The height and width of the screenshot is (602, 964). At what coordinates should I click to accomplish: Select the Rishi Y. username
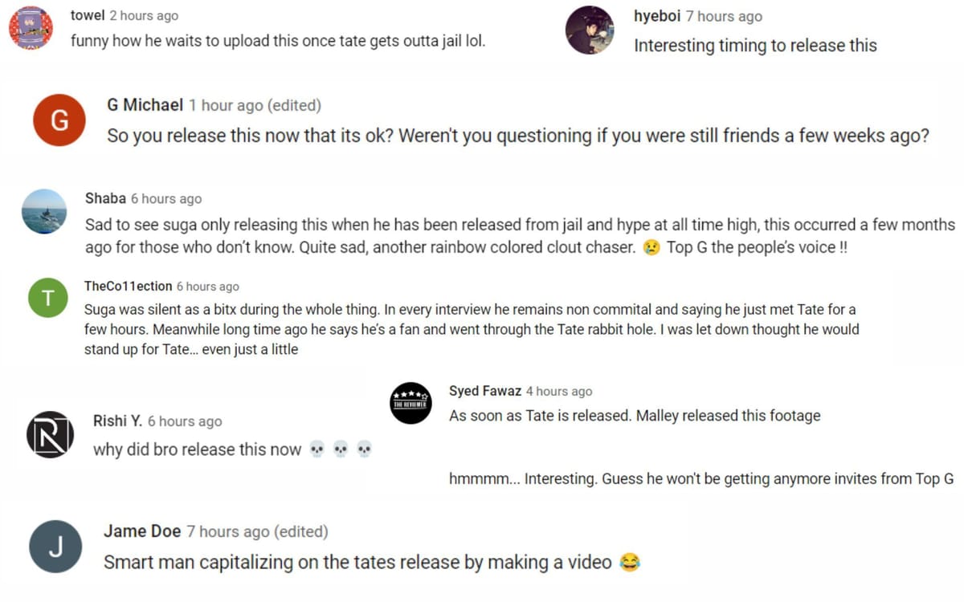tap(117, 421)
